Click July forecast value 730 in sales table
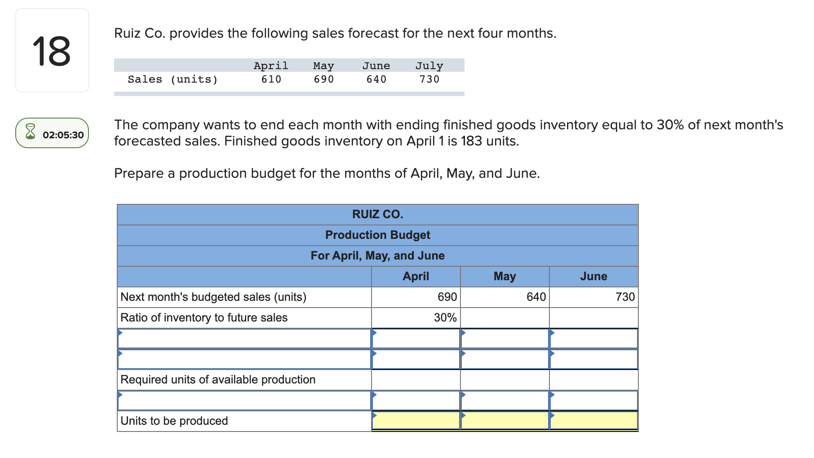 pyautogui.click(x=429, y=79)
